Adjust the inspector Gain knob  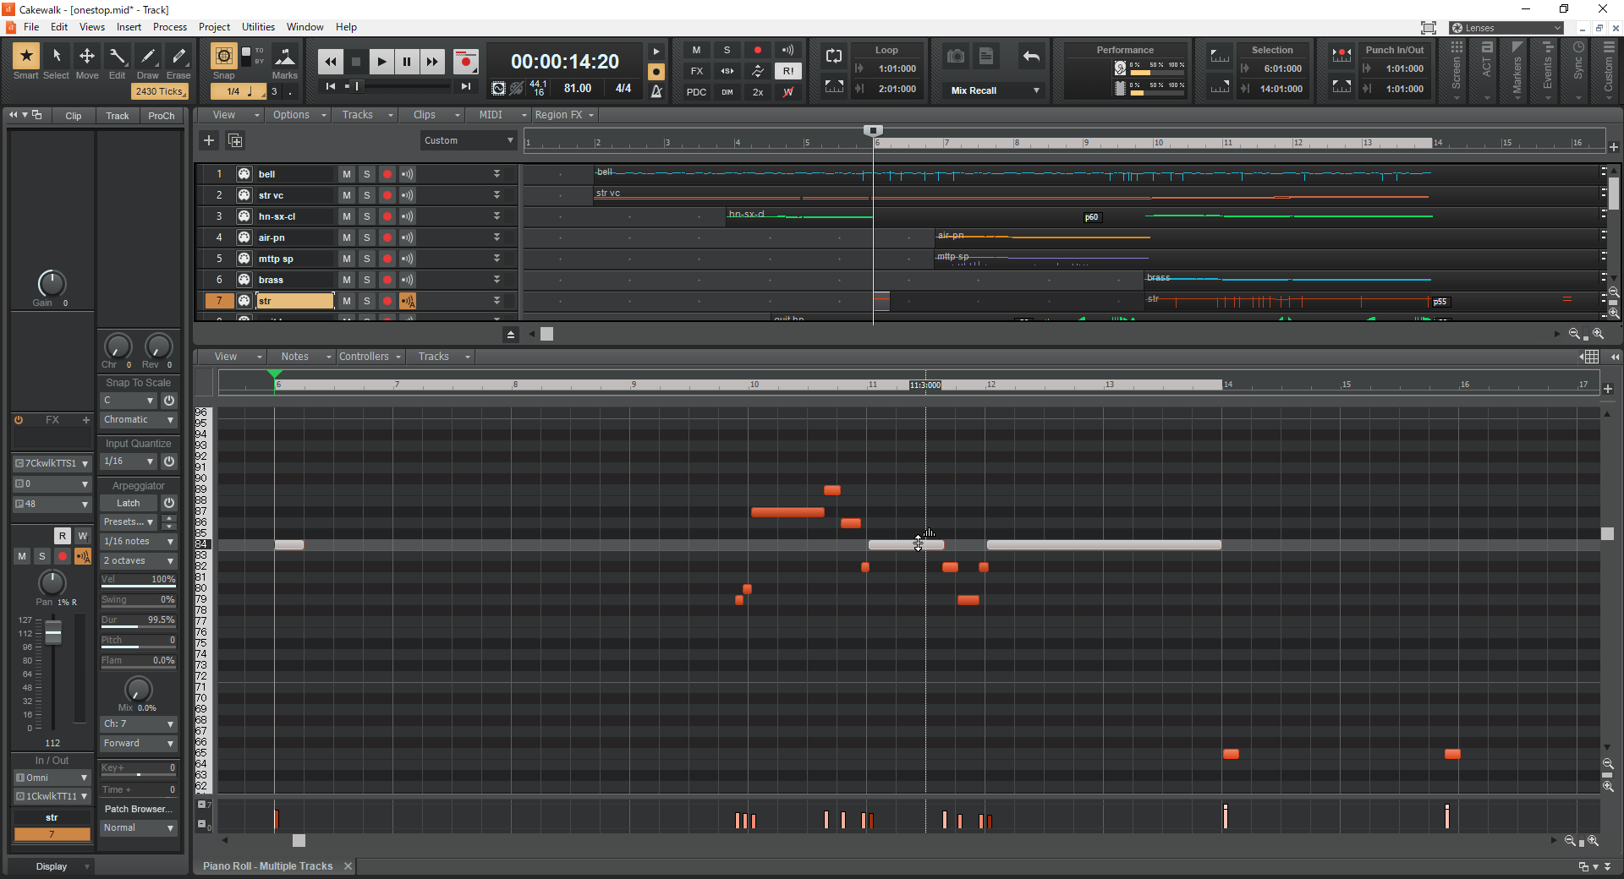coord(52,284)
